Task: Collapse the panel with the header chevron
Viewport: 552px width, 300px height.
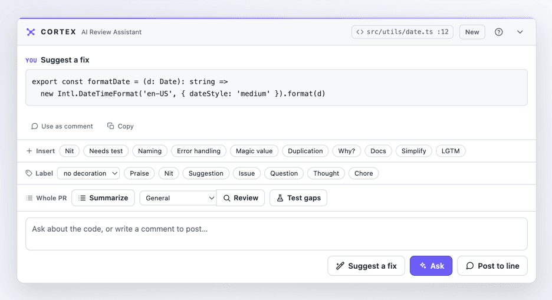Action: [x=520, y=32]
